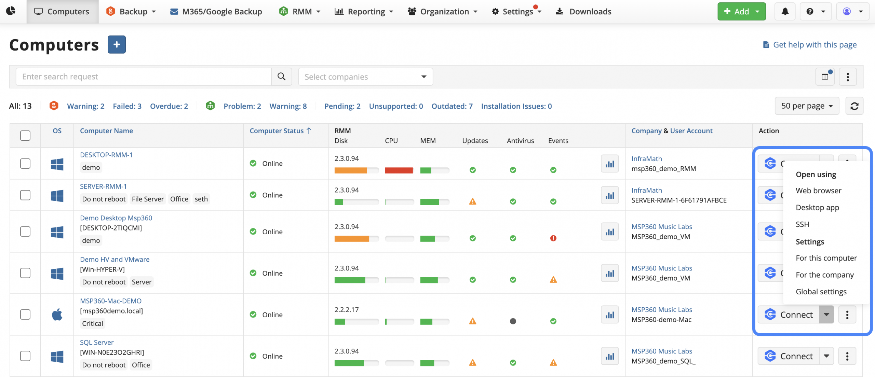The image size is (875, 377).
Task: Click the red CPU usage bar for DESKTOP-RMM-1
Action: point(399,170)
